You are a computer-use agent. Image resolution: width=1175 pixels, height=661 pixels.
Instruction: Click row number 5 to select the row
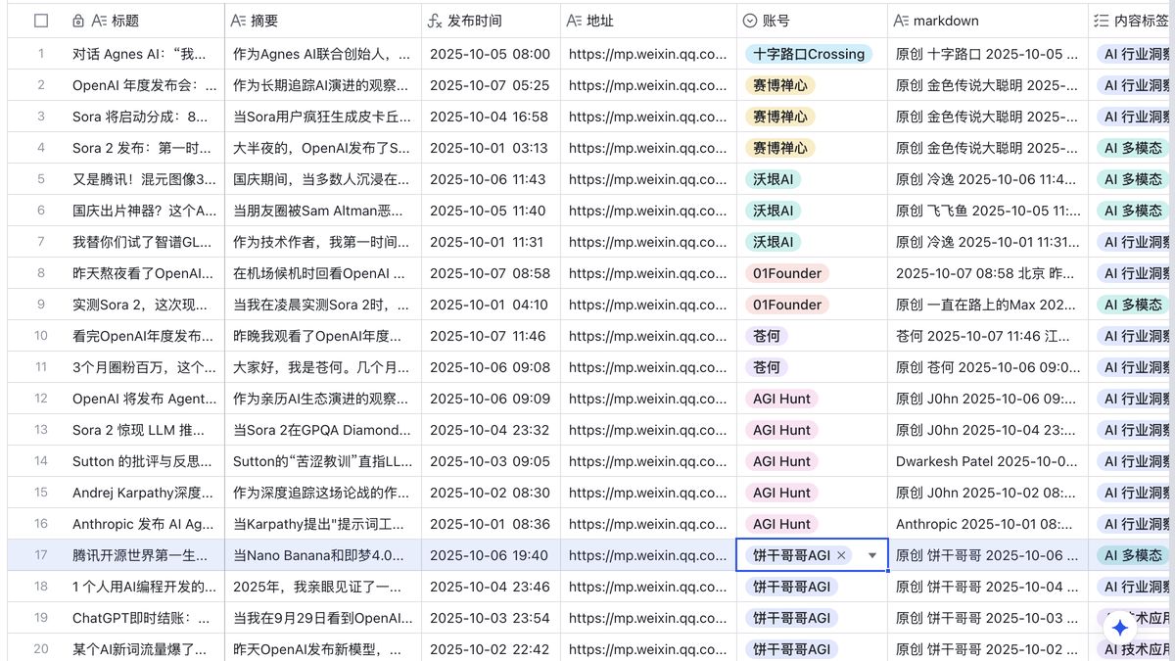(x=40, y=179)
